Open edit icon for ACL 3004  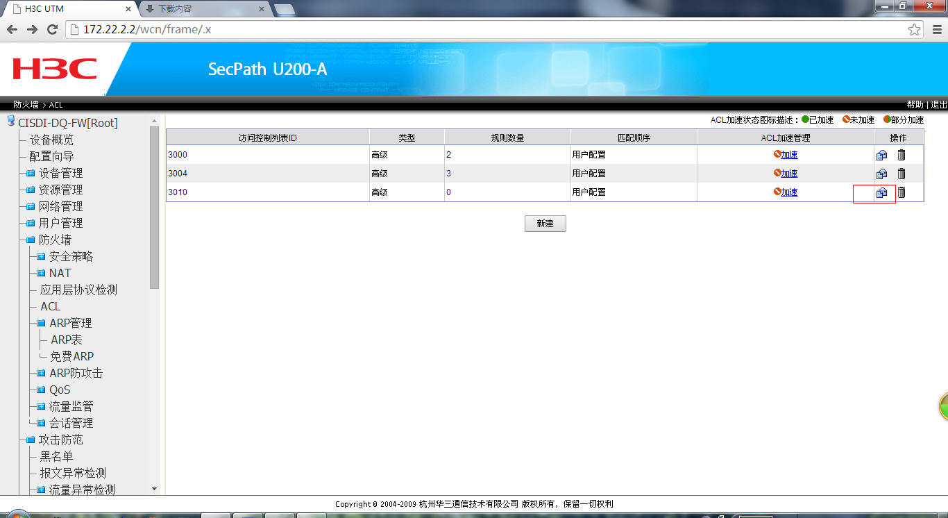(x=881, y=174)
